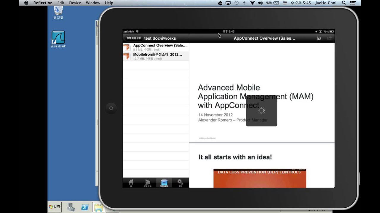Click the PowerShell taskbar icon
This screenshot has width=380, height=213.
(x=85, y=207)
